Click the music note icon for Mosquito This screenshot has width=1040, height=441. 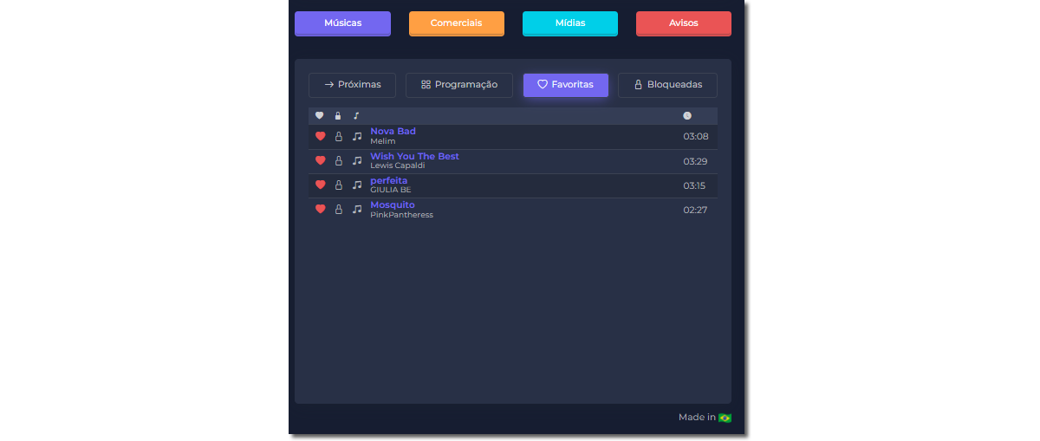(357, 209)
